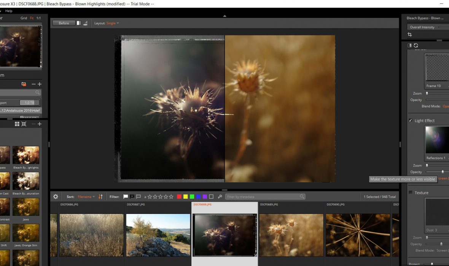Viewport: 449px width, 266px height.
Task: Enable the Texture checkbox
Action: point(411,193)
